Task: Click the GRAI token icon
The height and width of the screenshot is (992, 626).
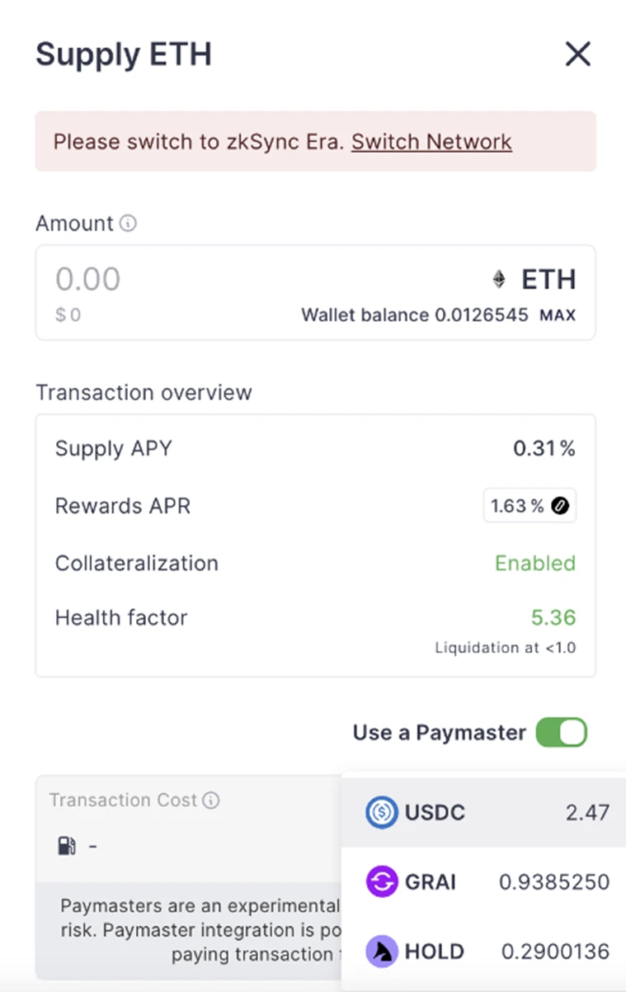Action: pyautogui.click(x=382, y=882)
